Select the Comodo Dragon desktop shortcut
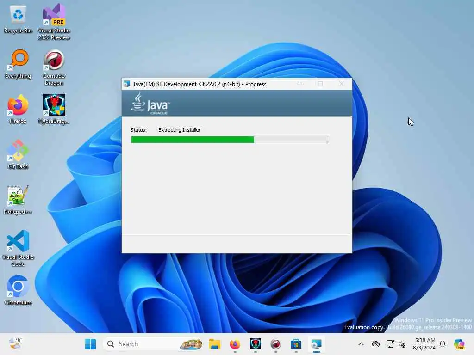 (54, 68)
